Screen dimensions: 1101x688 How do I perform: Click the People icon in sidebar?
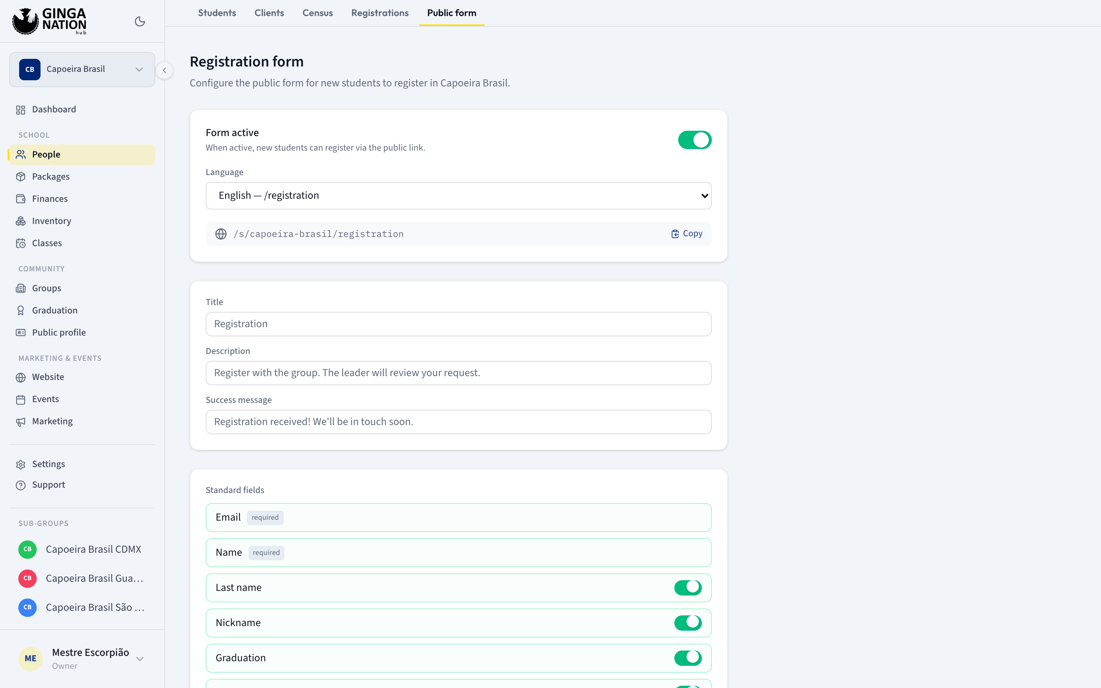21,155
